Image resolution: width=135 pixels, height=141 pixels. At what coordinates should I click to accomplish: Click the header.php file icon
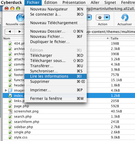click(10, 85)
